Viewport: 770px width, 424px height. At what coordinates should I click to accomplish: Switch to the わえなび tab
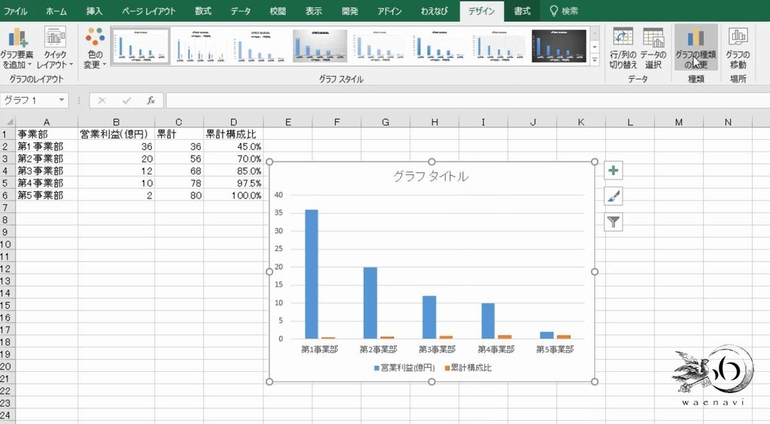point(434,11)
